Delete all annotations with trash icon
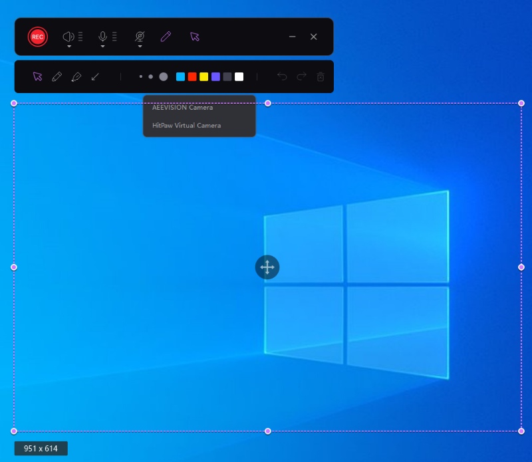This screenshot has height=462, width=532. 321,76
